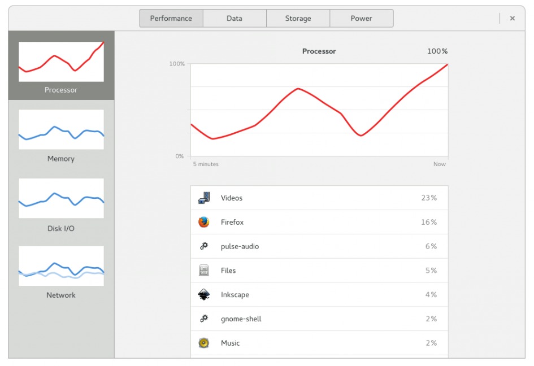The width and height of the screenshot is (534, 366).
Task: Click the Inkscape icon in the list
Action: (x=204, y=295)
